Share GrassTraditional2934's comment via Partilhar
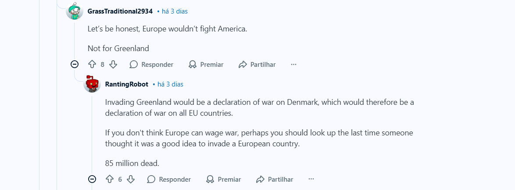 pyautogui.click(x=257, y=64)
